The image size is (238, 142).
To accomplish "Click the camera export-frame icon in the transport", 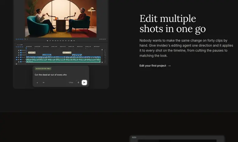I will click(71, 41).
